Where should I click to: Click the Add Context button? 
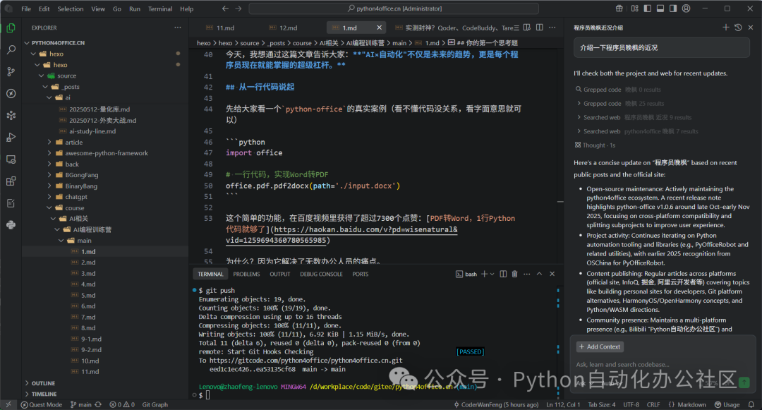click(x=600, y=346)
